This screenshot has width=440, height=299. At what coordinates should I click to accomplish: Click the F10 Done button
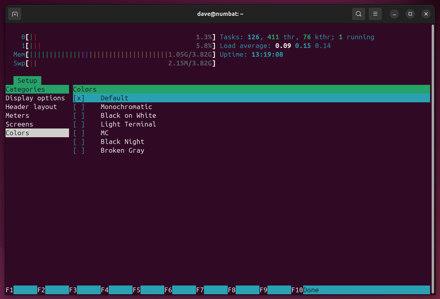(x=361, y=290)
